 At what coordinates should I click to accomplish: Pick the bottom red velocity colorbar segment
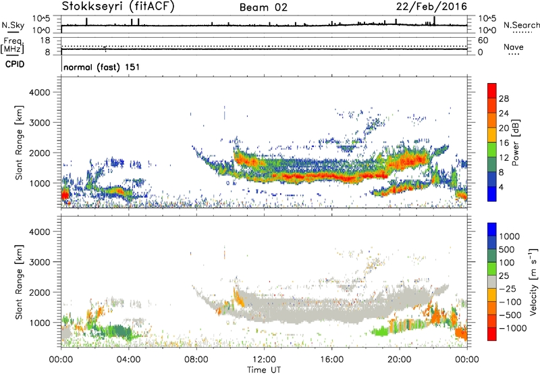pos(492,334)
